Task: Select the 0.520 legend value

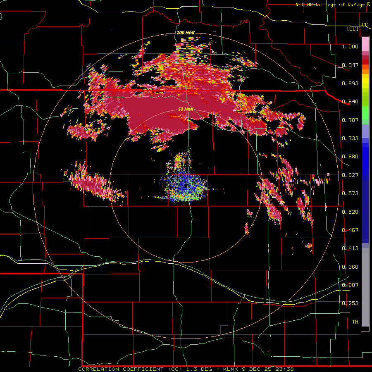Action: coord(350,212)
